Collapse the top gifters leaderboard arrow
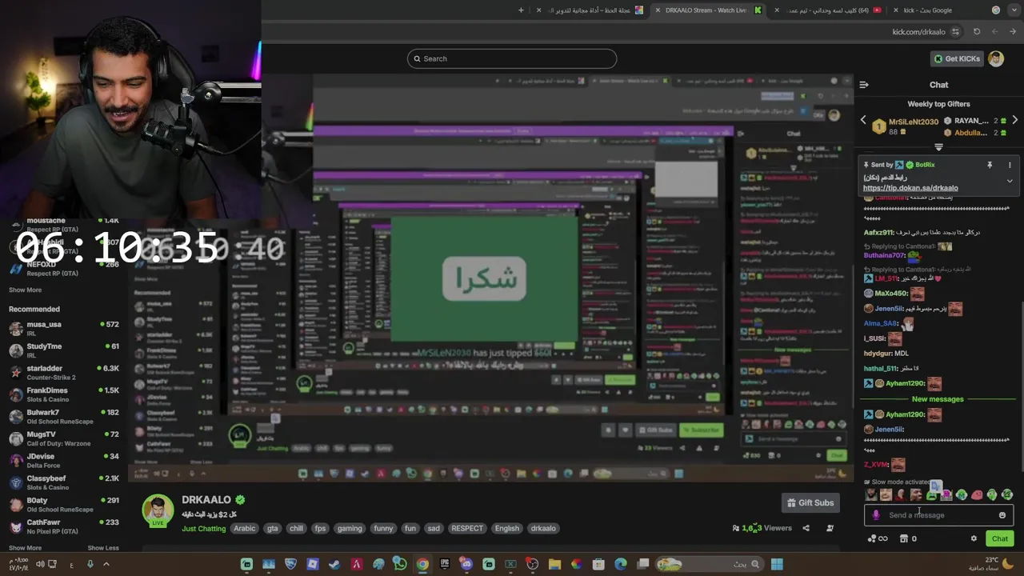The image size is (1024, 576). tap(938, 147)
